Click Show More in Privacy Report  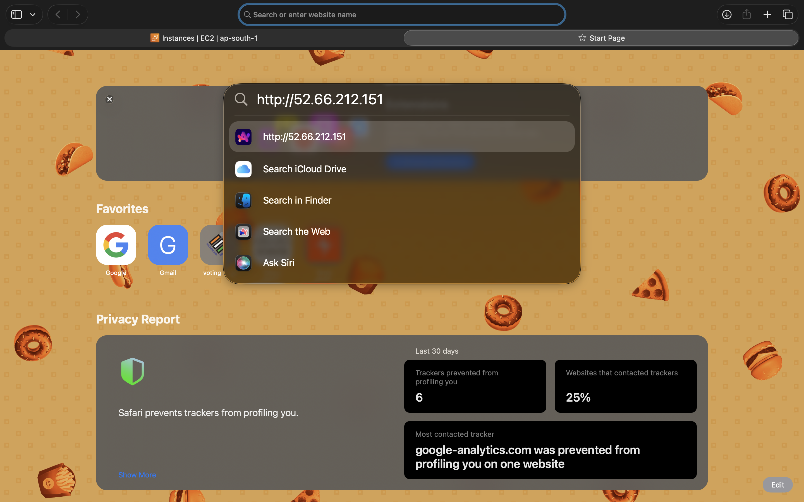[x=137, y=475]
